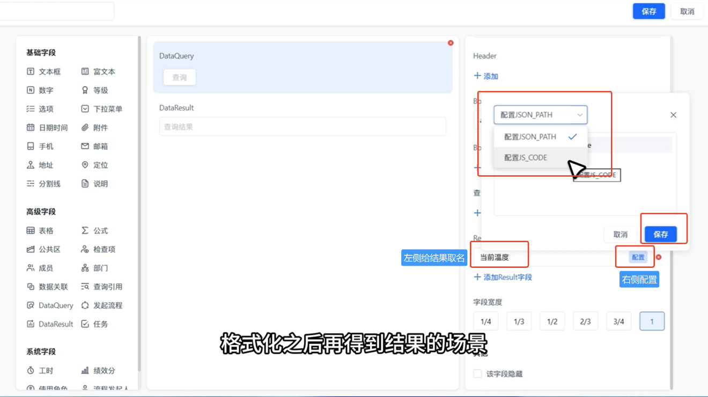Delete the DataQuery field with red icon
Screen dimensions: 708x397
point(451,43)
